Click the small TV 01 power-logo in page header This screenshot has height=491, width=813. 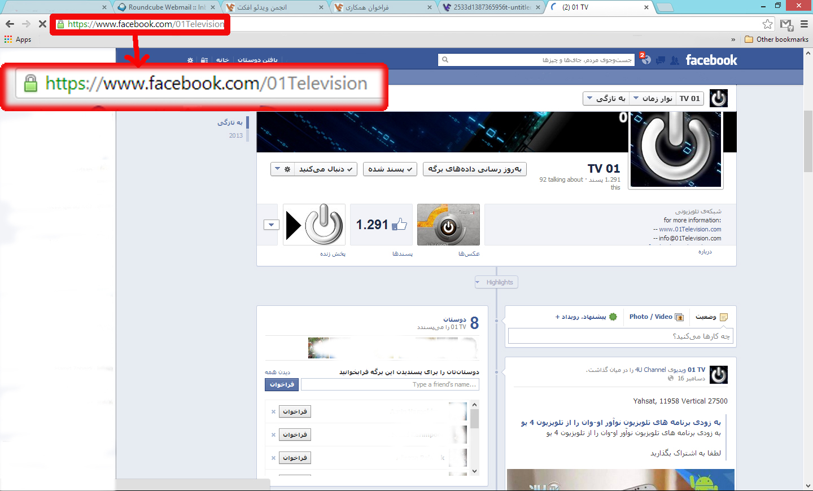pyautogui.click(x=718, y=98)
